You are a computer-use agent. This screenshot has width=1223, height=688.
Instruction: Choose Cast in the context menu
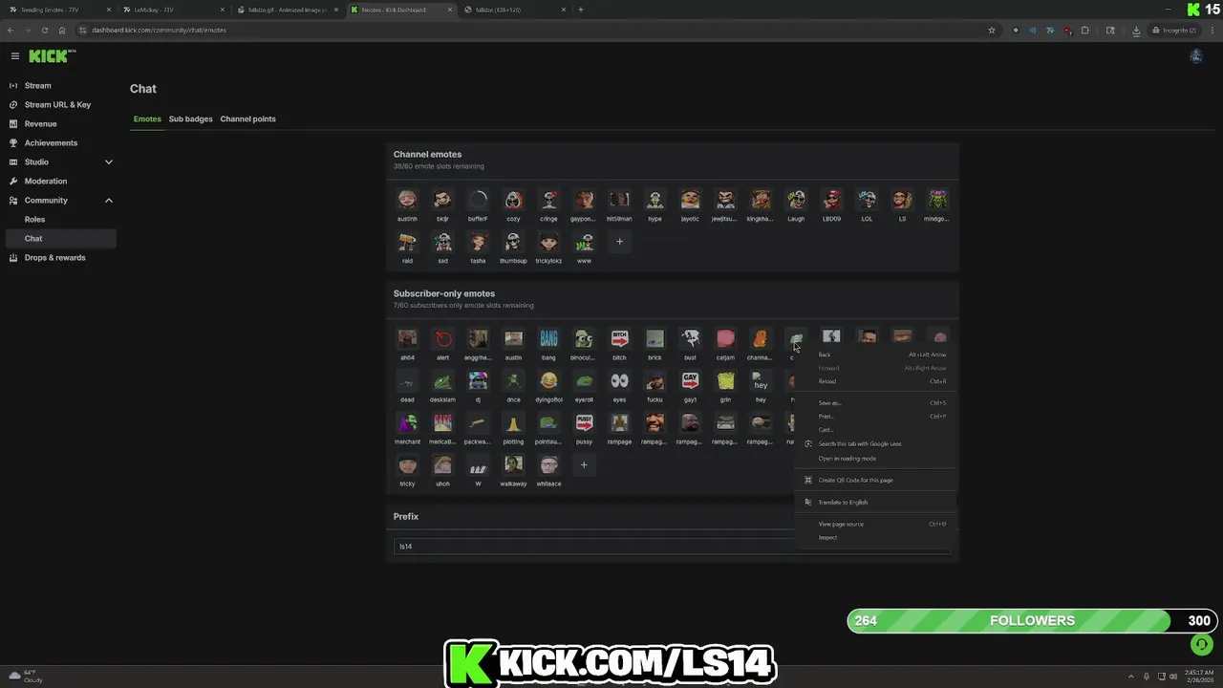click(x=875, y=430)
